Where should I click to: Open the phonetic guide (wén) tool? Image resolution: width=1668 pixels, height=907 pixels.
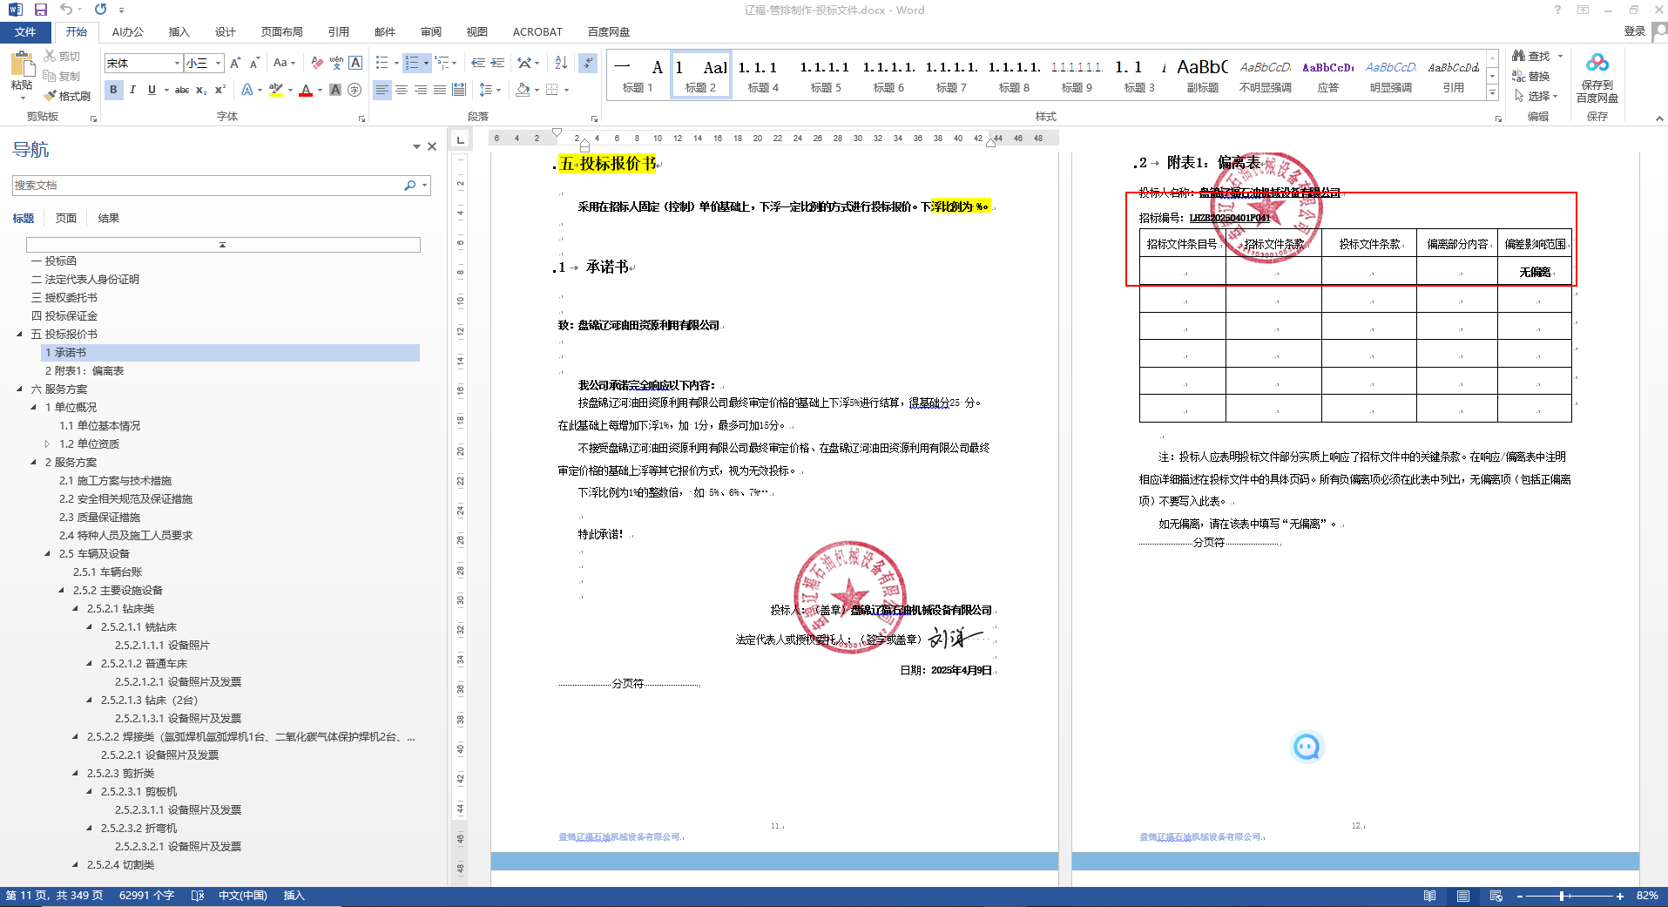336,63
